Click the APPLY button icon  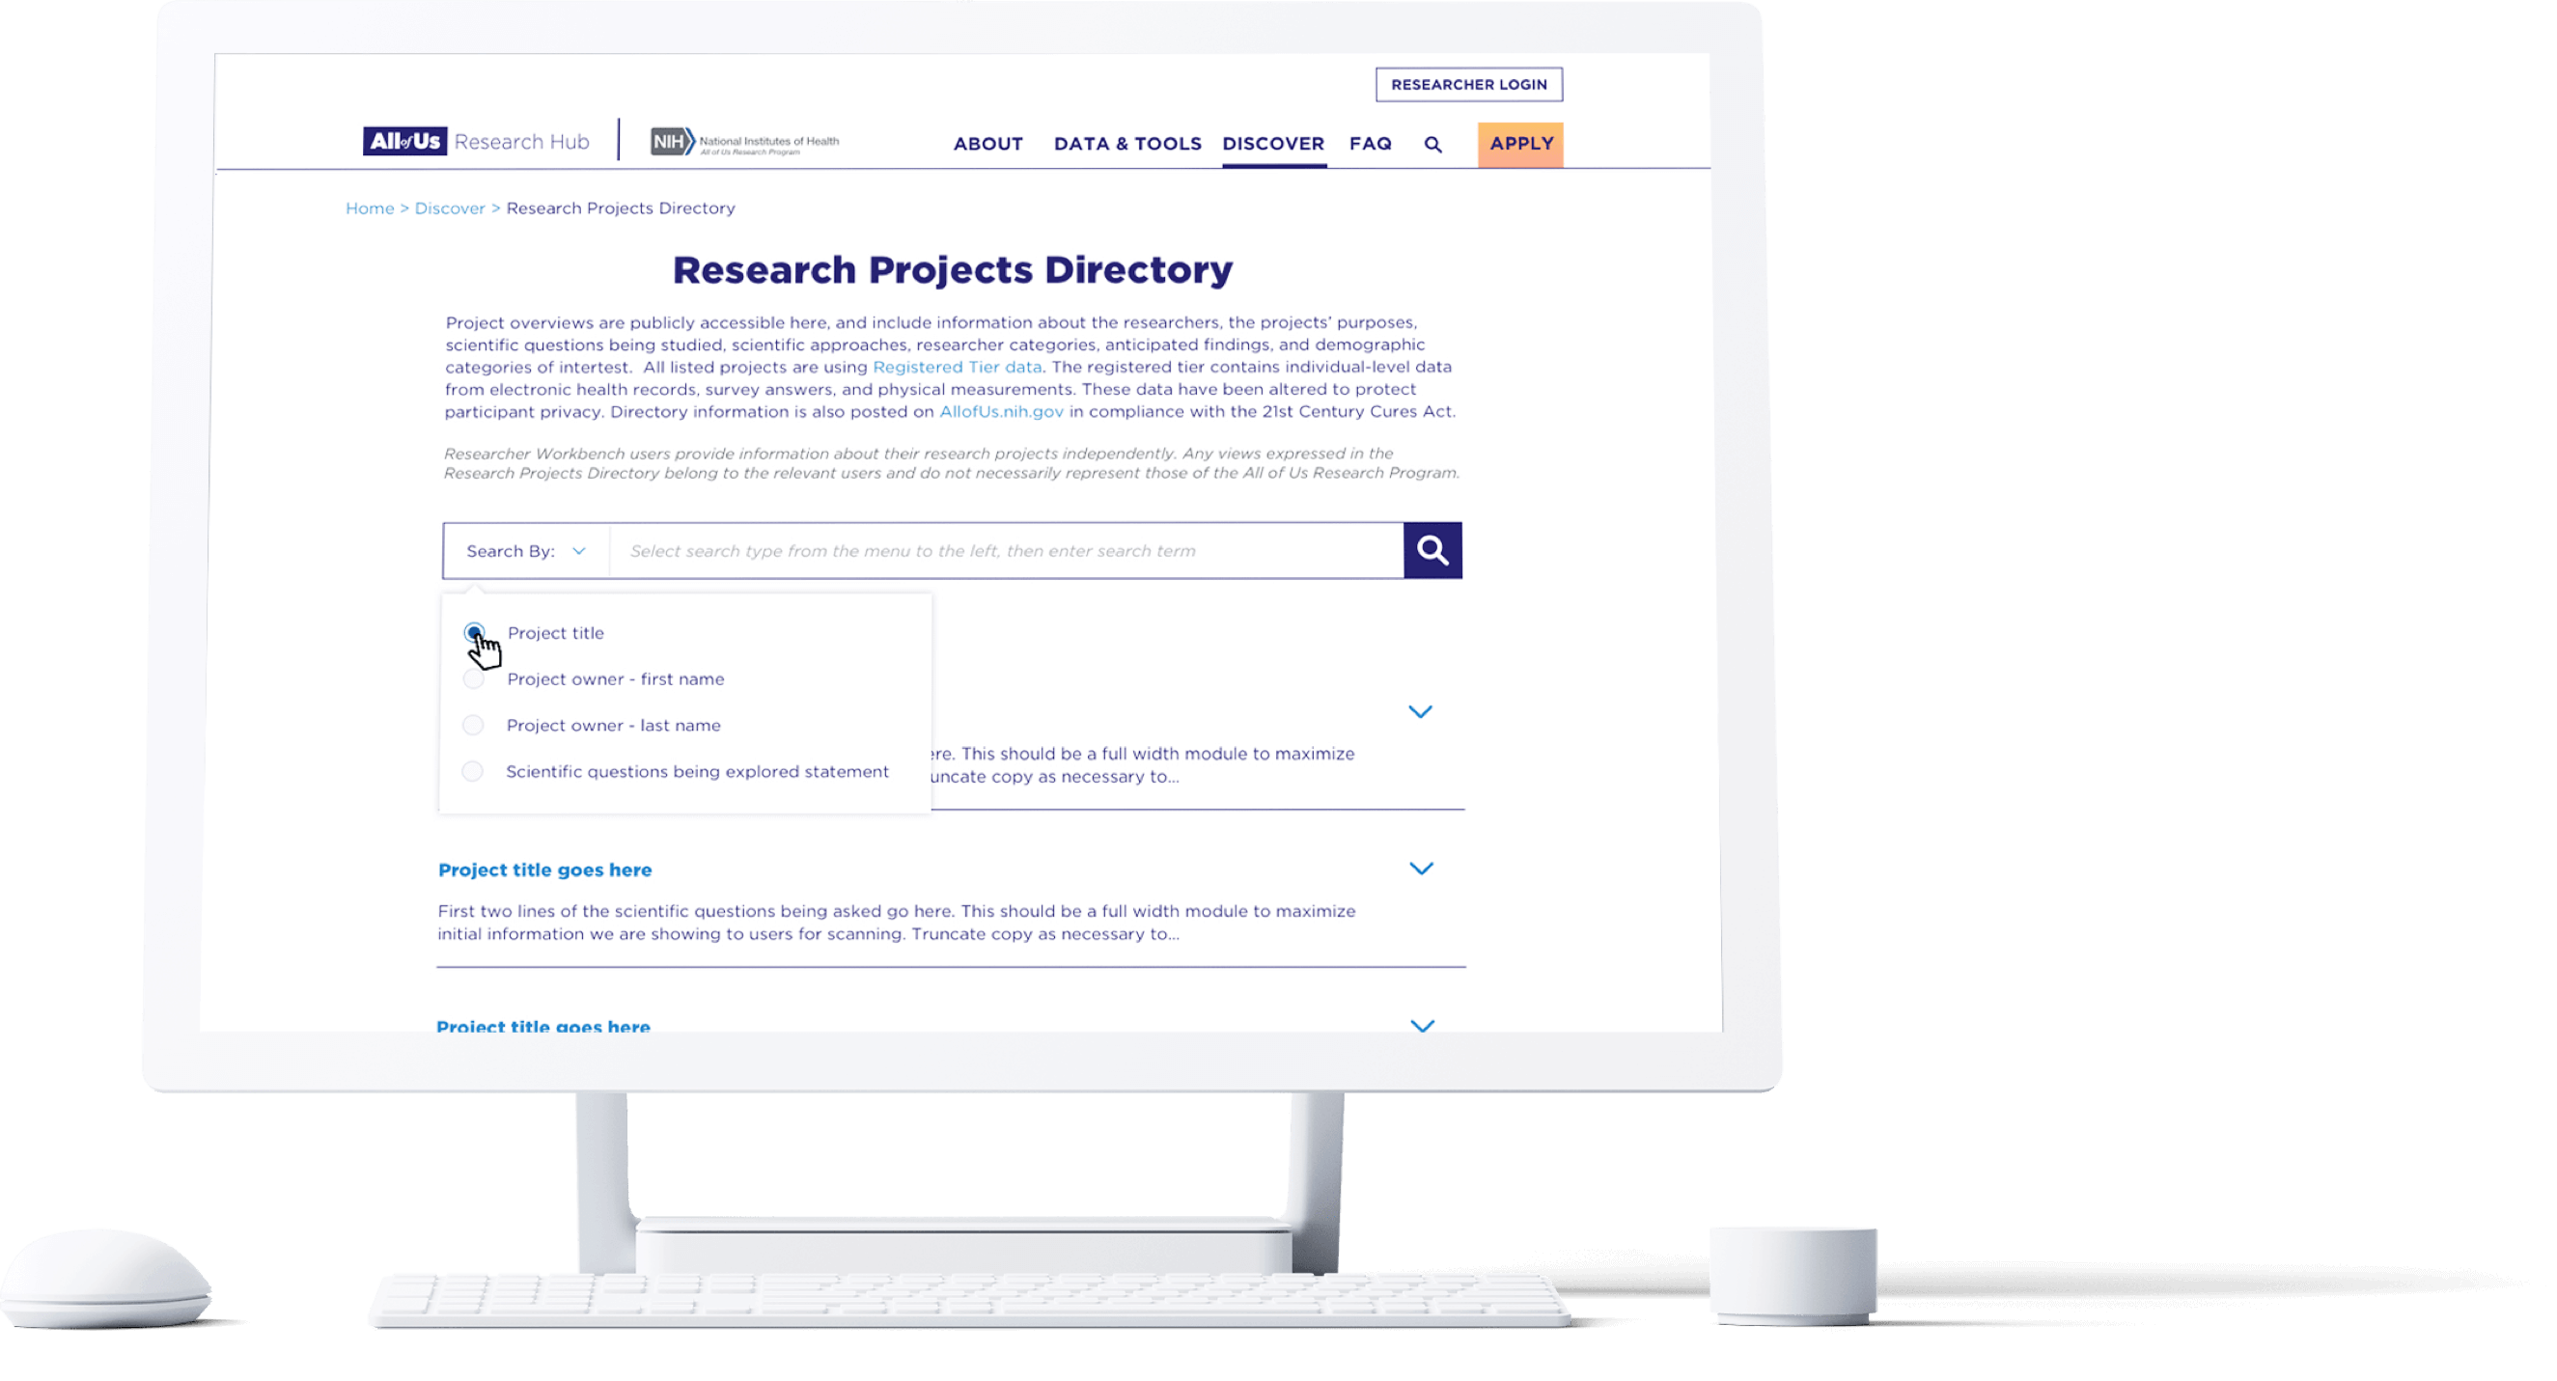point(1520,141)
